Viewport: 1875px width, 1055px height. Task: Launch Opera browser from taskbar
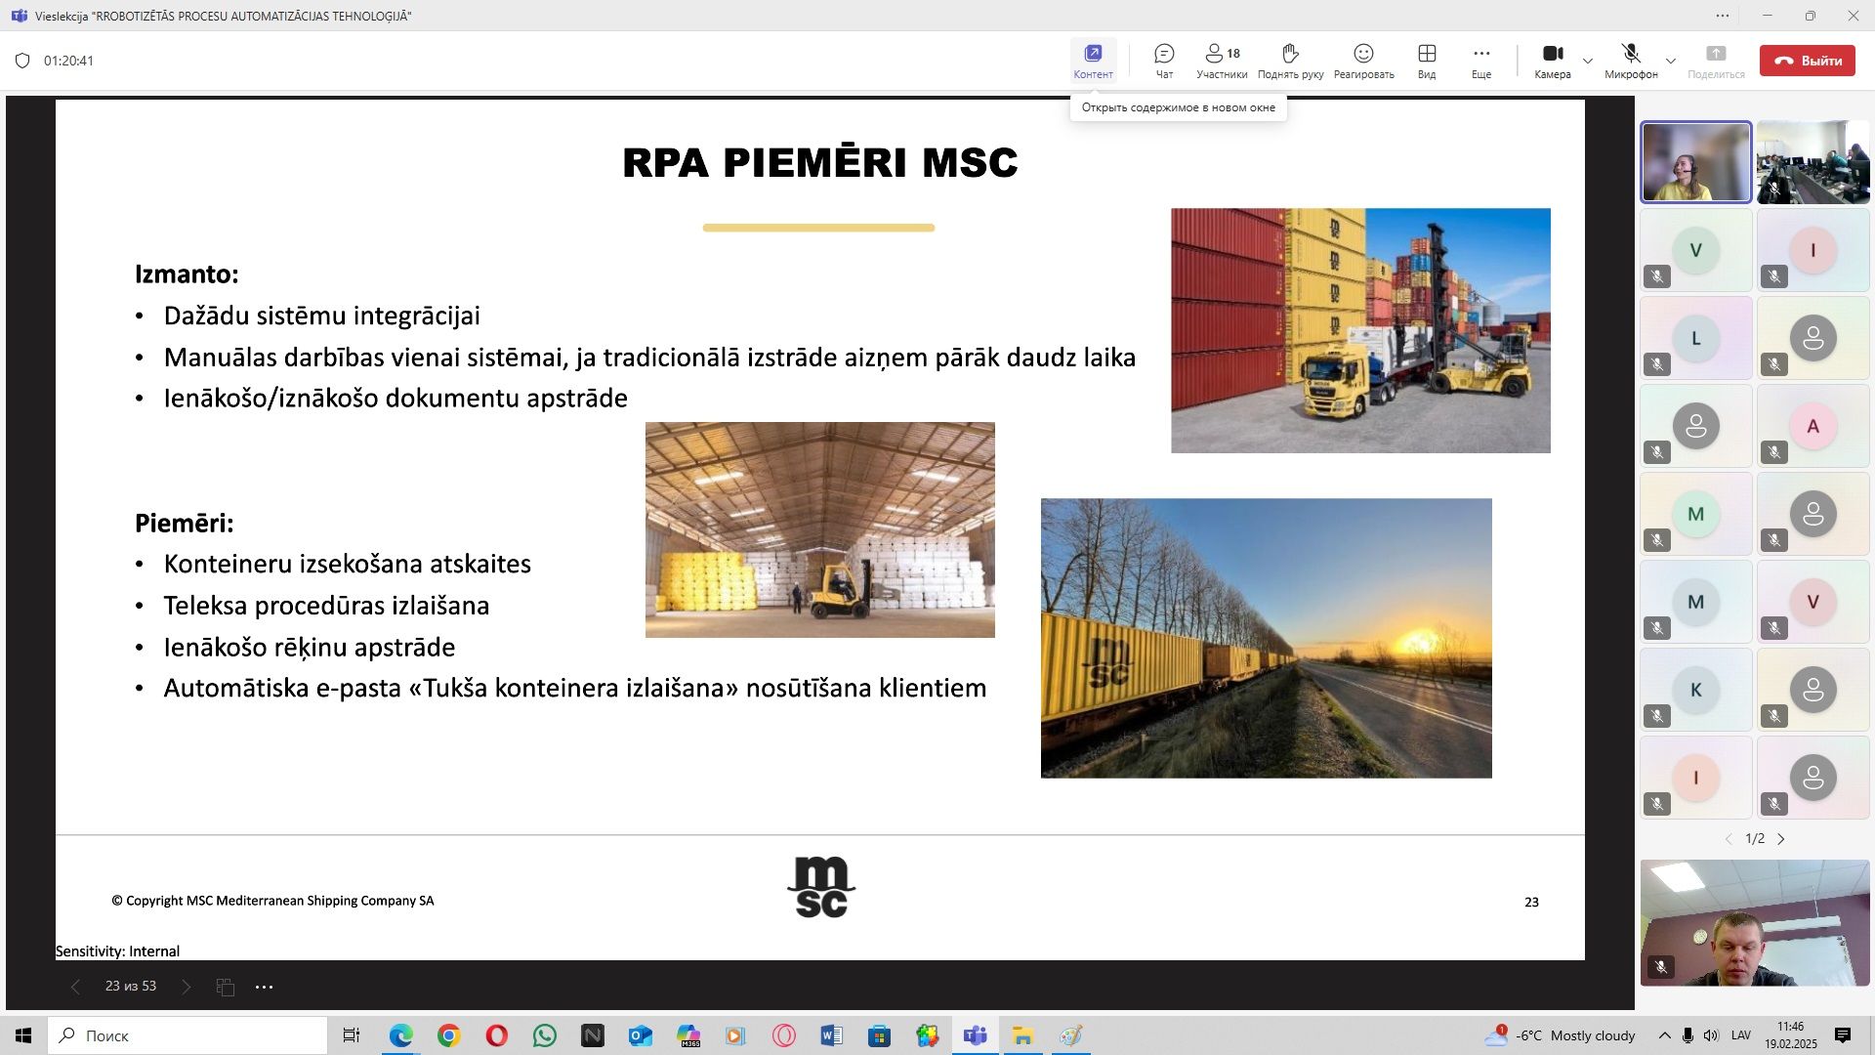point(496,1035)
